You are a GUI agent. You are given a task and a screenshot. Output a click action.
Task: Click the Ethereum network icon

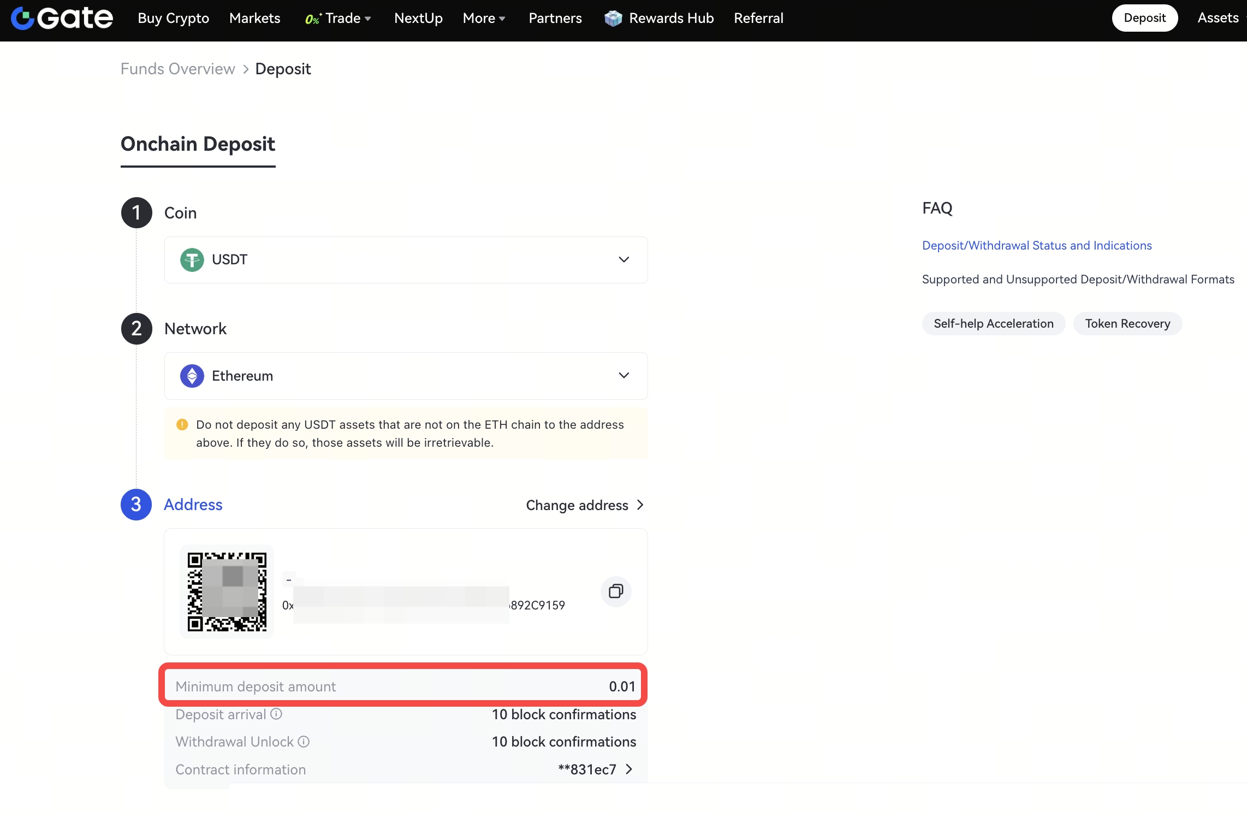pos(192,376)
